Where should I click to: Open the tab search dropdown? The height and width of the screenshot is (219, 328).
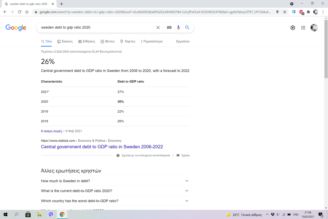292,4
